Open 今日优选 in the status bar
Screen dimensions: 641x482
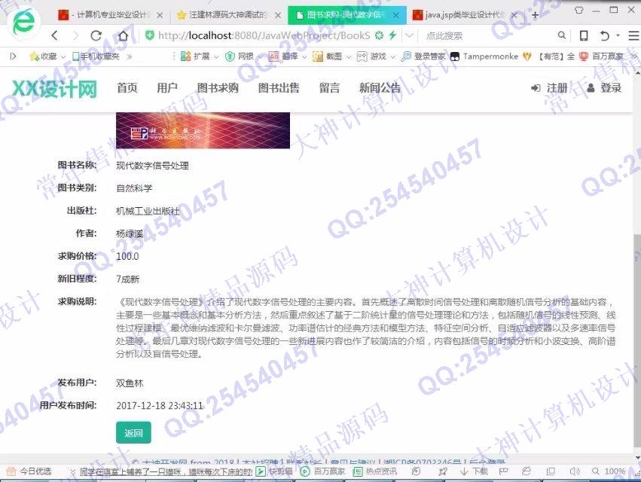click(x=29, y=471)
